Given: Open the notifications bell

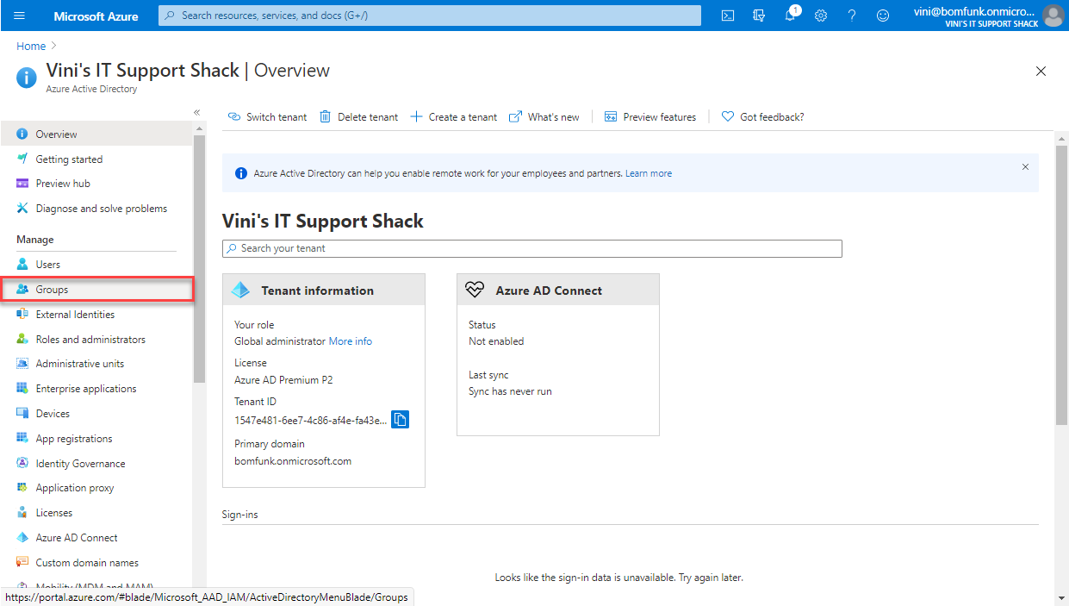Looking at the screenshot, I should pos(790,16).
